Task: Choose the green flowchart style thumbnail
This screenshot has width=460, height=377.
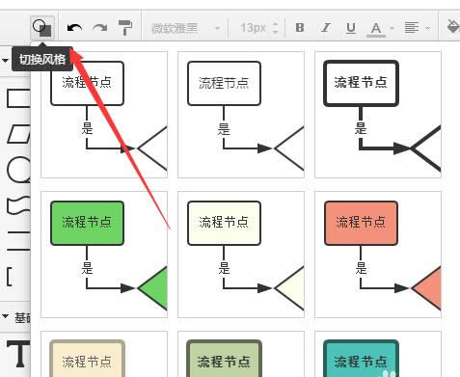Action: 104,255
